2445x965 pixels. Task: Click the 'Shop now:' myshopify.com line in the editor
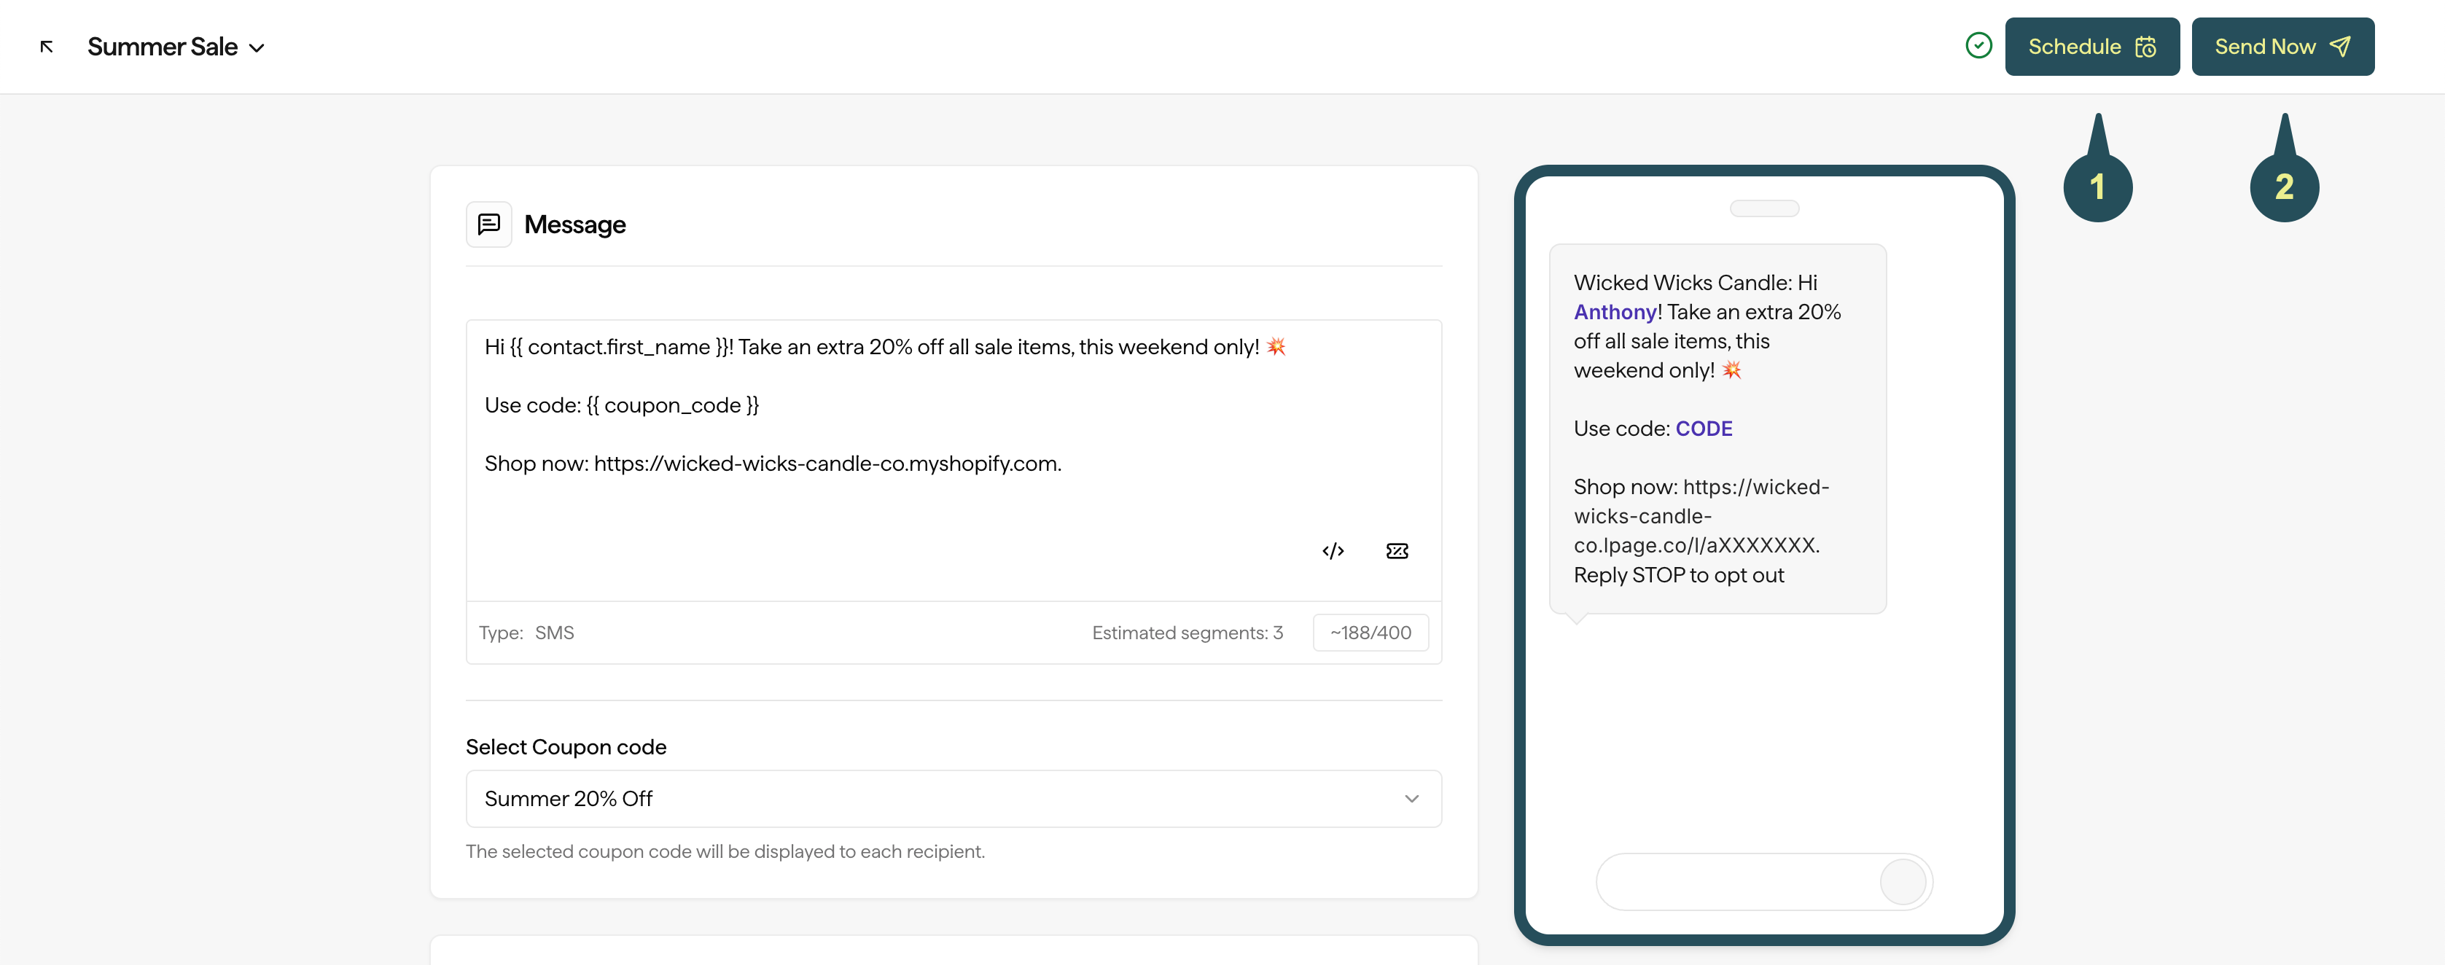coord(773,463)
